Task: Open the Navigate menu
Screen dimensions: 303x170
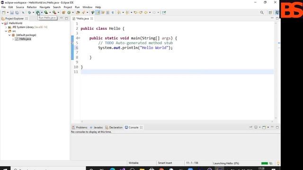Action: pos(45,7)
